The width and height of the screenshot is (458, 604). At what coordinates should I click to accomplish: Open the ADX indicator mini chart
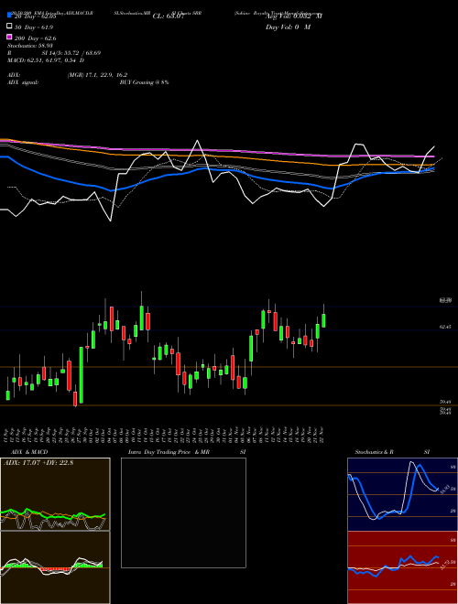click(x=55, y=494)
